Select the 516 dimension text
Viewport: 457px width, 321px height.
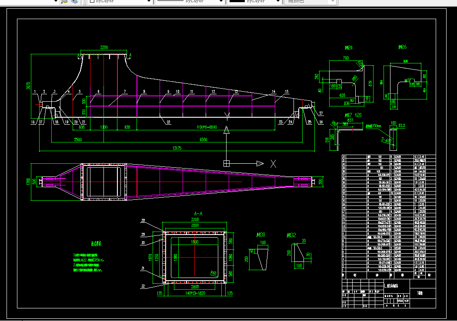(327, 140)
